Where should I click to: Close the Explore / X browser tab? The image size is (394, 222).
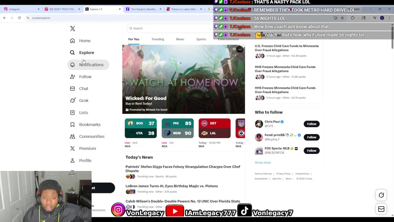tap(120, 9)
